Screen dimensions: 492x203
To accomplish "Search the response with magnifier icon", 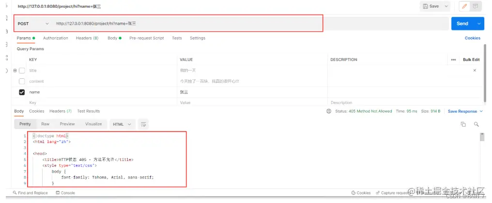I will click(477, 124).
